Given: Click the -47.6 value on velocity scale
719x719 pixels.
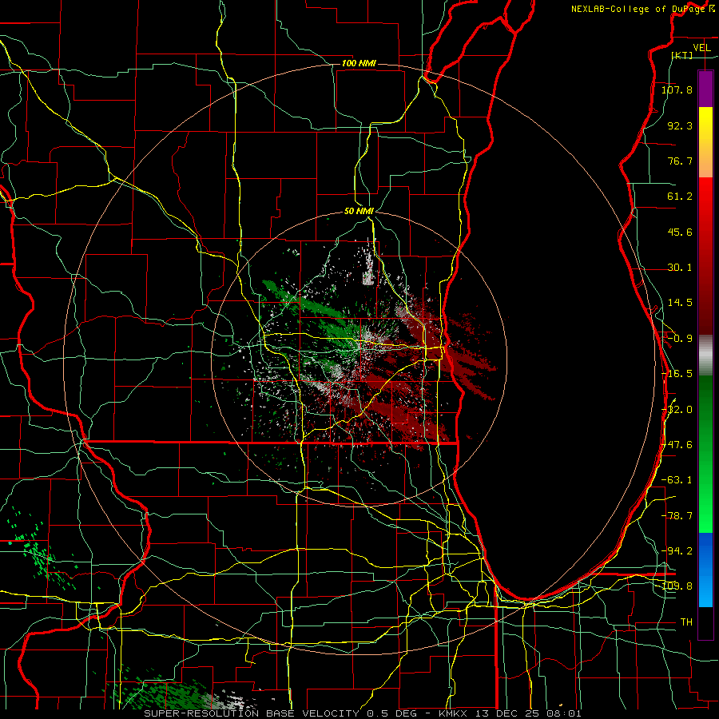Looking at the screenshot, I should (677, 445).
